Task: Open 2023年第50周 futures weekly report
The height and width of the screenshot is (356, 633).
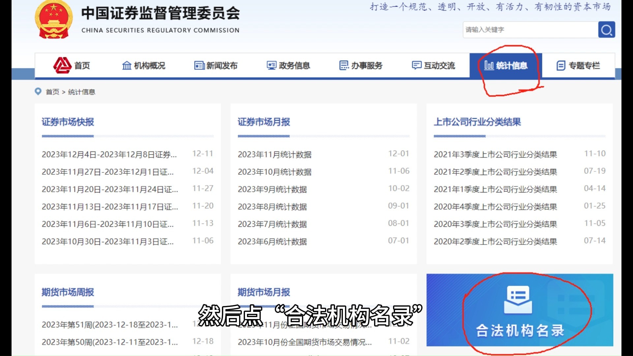Action: [110, 342]
